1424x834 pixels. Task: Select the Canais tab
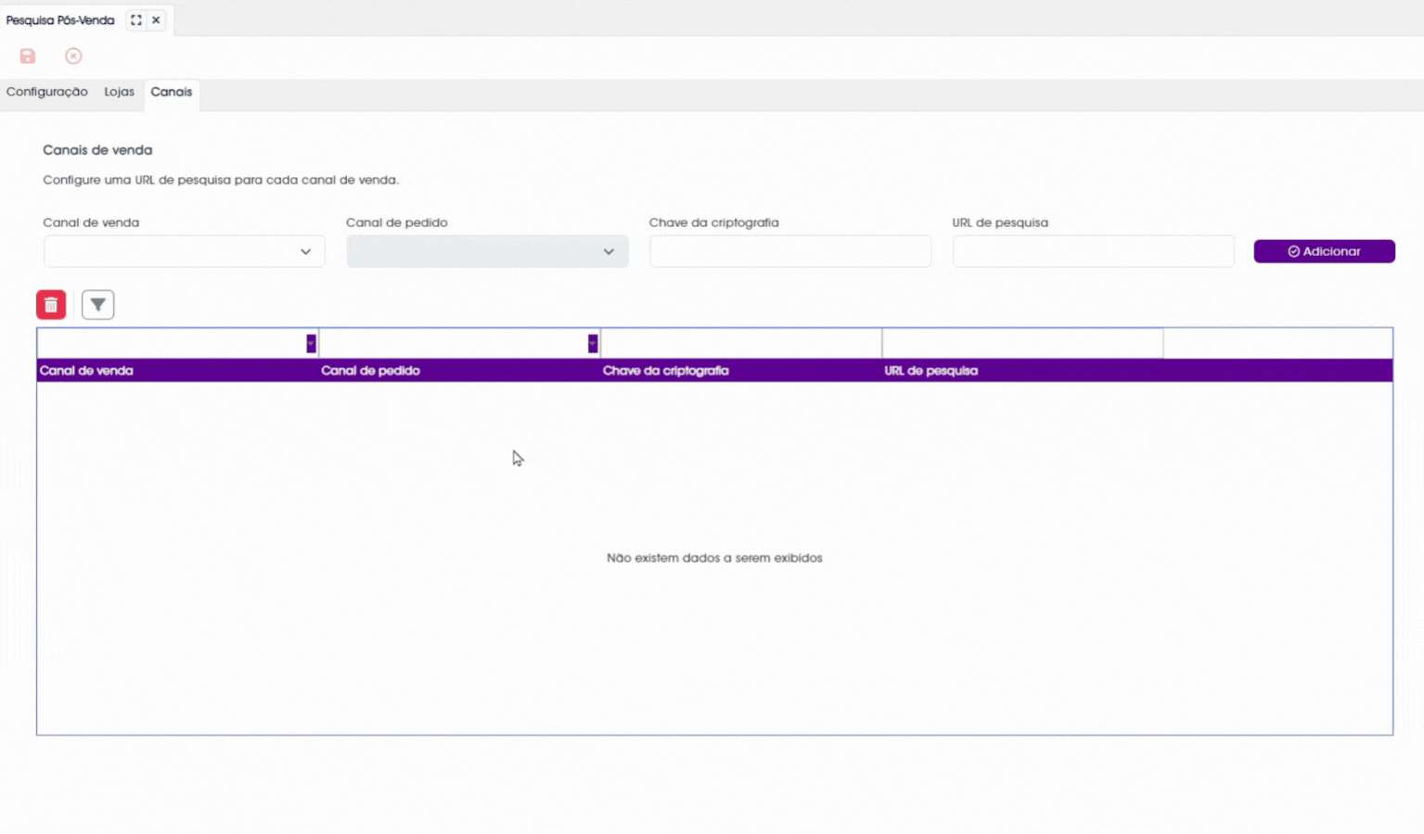coord(172,92)
